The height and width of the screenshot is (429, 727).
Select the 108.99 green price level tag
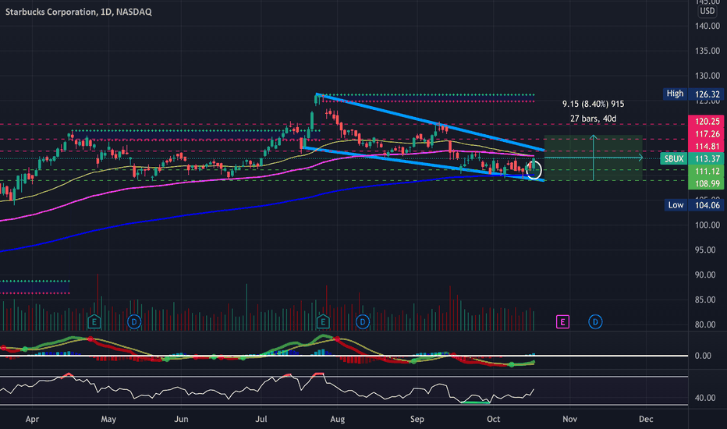pos(707,183)
